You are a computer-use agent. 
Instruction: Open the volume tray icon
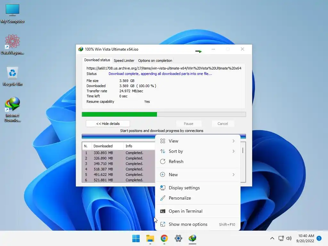point(289,238)
